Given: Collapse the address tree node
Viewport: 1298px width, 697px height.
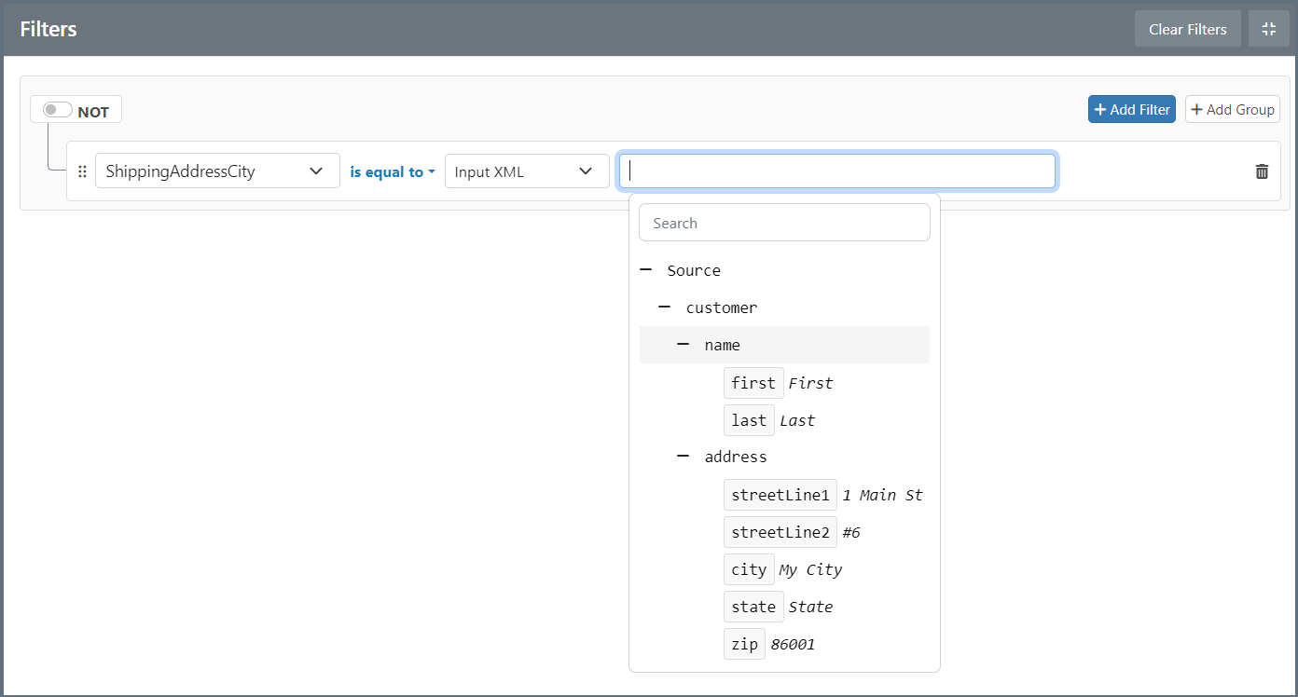Looking at the screenshot, I should [x=684, y=457].
